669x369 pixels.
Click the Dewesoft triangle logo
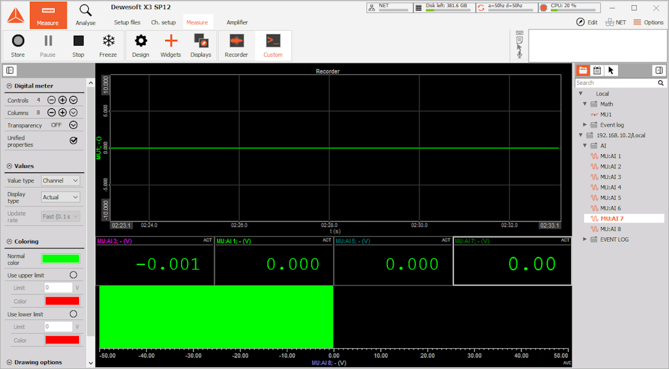click(x=16, y=16)
